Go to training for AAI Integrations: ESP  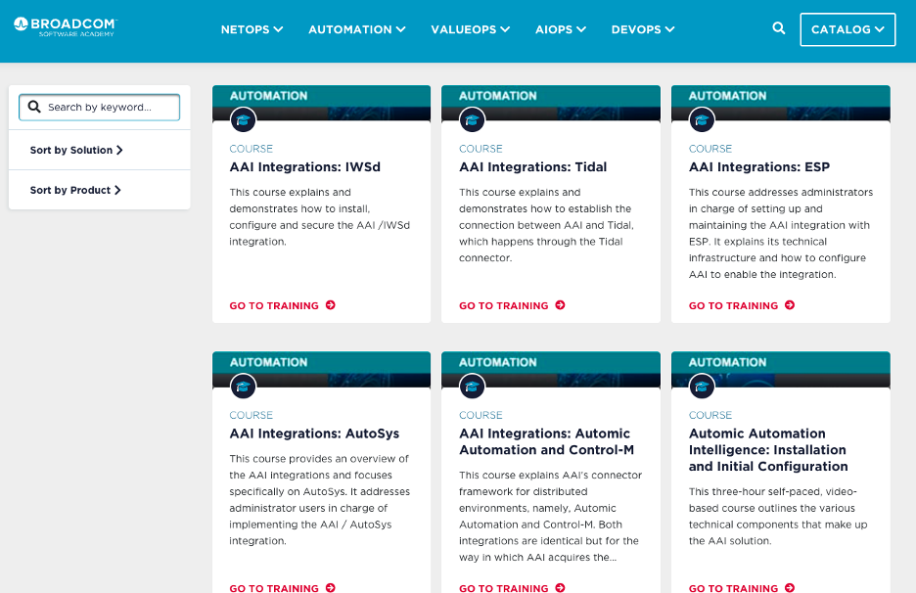(742, 305)
